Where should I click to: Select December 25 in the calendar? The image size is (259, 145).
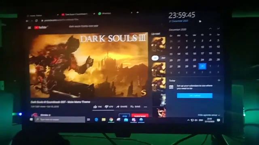pyautogui.click(x=210, y=60)
